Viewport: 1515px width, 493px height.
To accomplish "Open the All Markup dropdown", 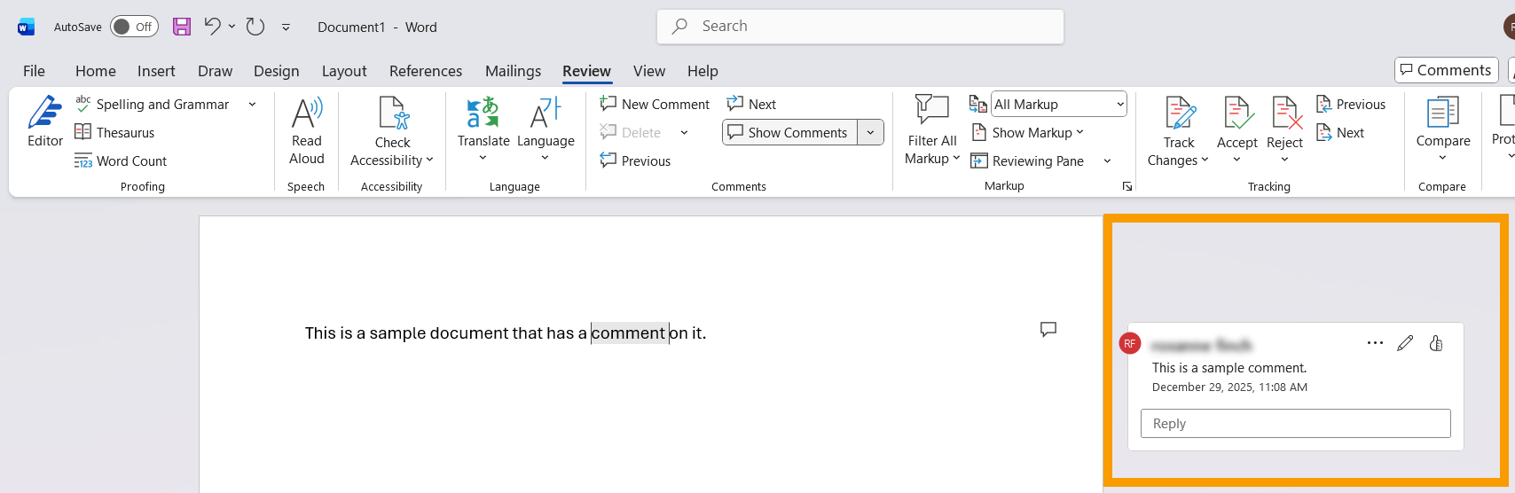I will (1058, 105).
